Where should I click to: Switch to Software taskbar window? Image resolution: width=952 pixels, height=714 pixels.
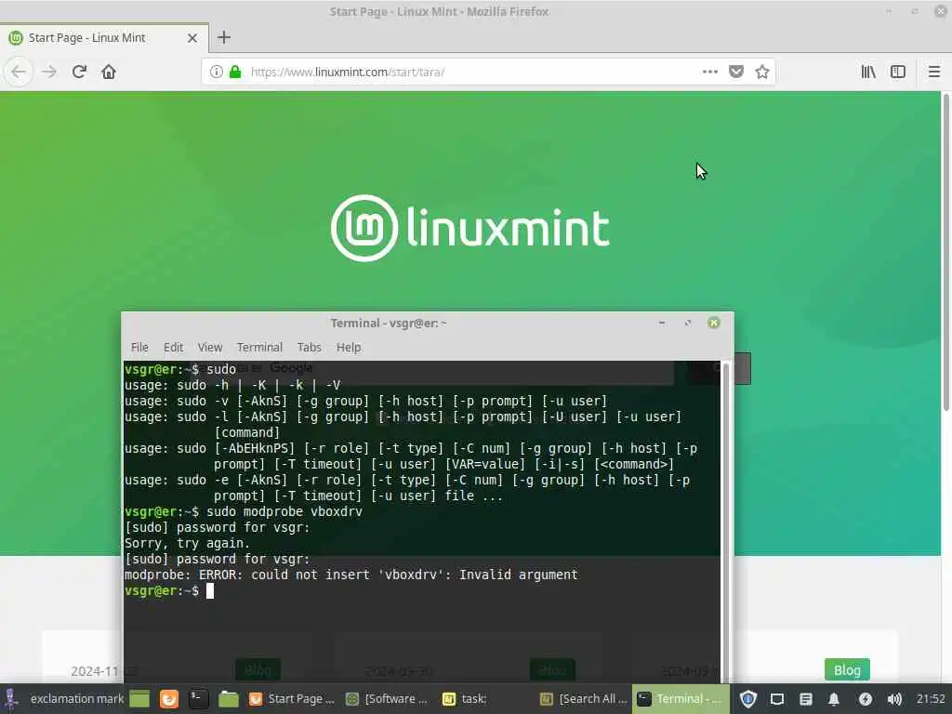pyautogui.click(x=387, y=699)
